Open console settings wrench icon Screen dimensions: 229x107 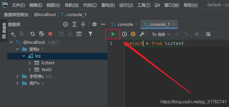click(x=142, y=34)
